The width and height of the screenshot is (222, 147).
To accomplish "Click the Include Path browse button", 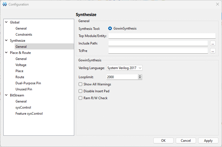I will [213, 43].
